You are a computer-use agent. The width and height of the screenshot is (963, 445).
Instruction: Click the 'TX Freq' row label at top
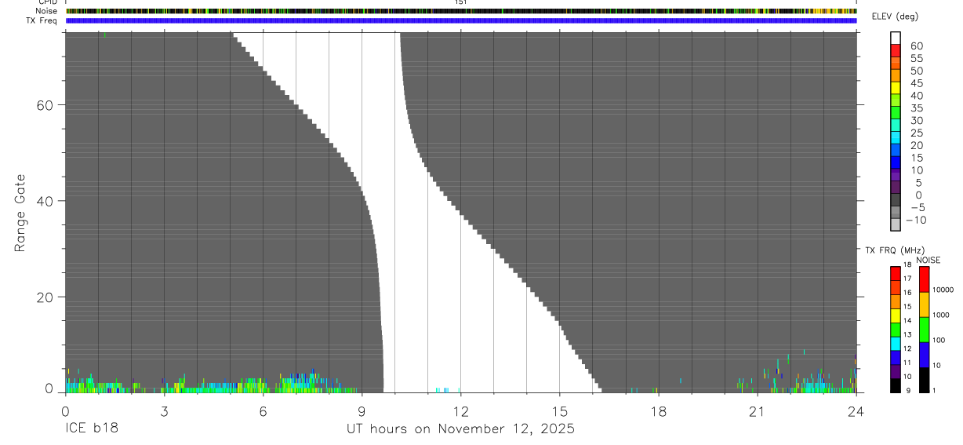43,20
